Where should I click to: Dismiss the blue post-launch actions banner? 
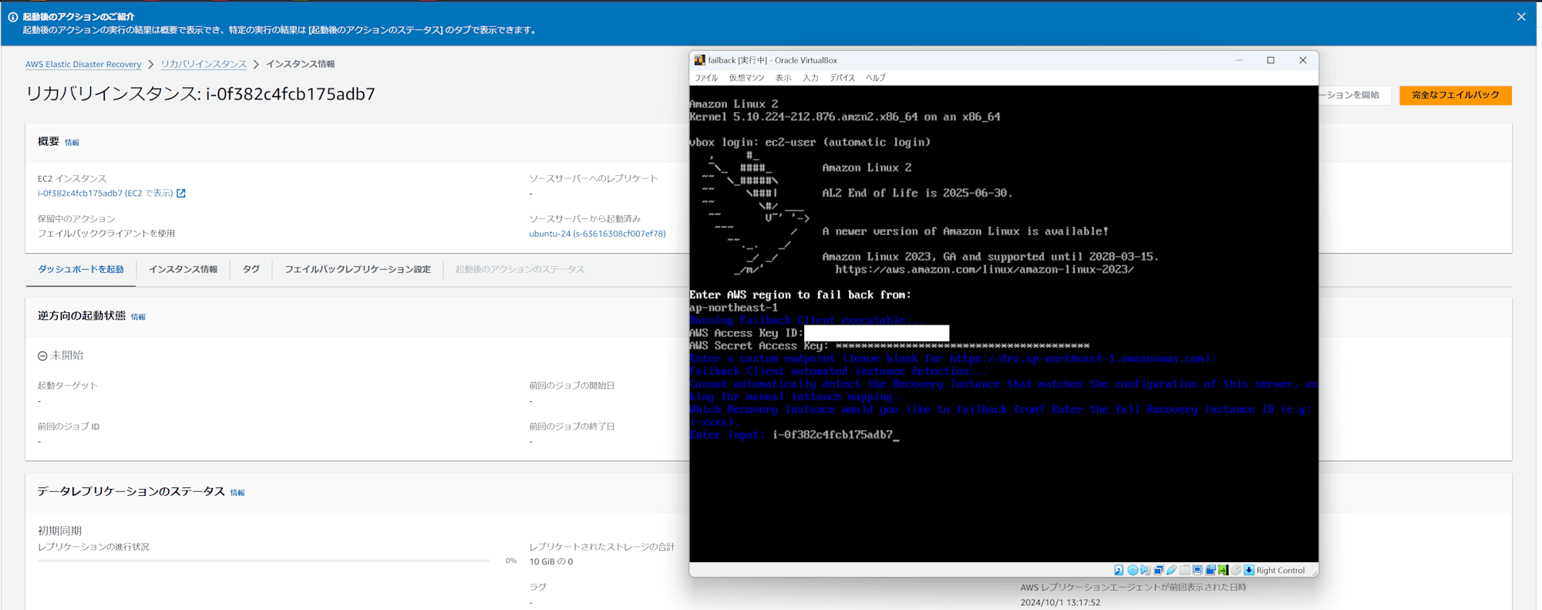1521,17
